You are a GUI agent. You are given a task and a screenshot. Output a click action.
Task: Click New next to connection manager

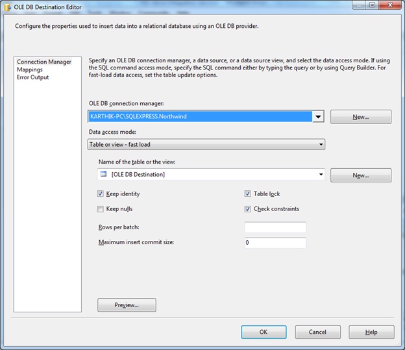tap(361, 117)
